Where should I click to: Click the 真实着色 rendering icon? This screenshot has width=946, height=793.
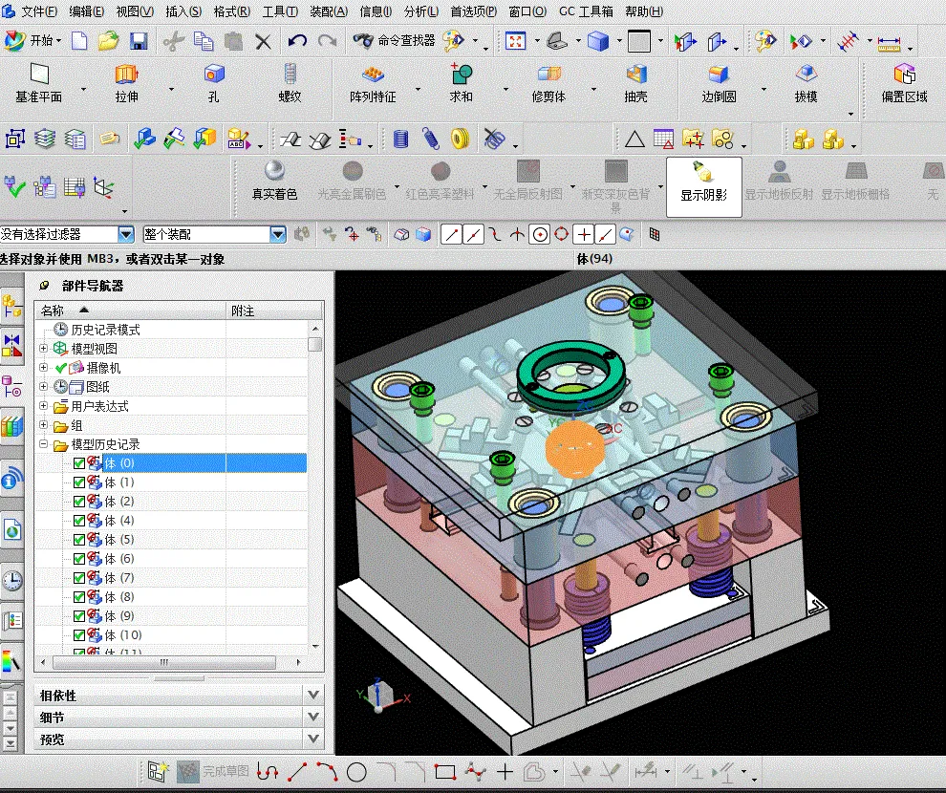[275, 171]
